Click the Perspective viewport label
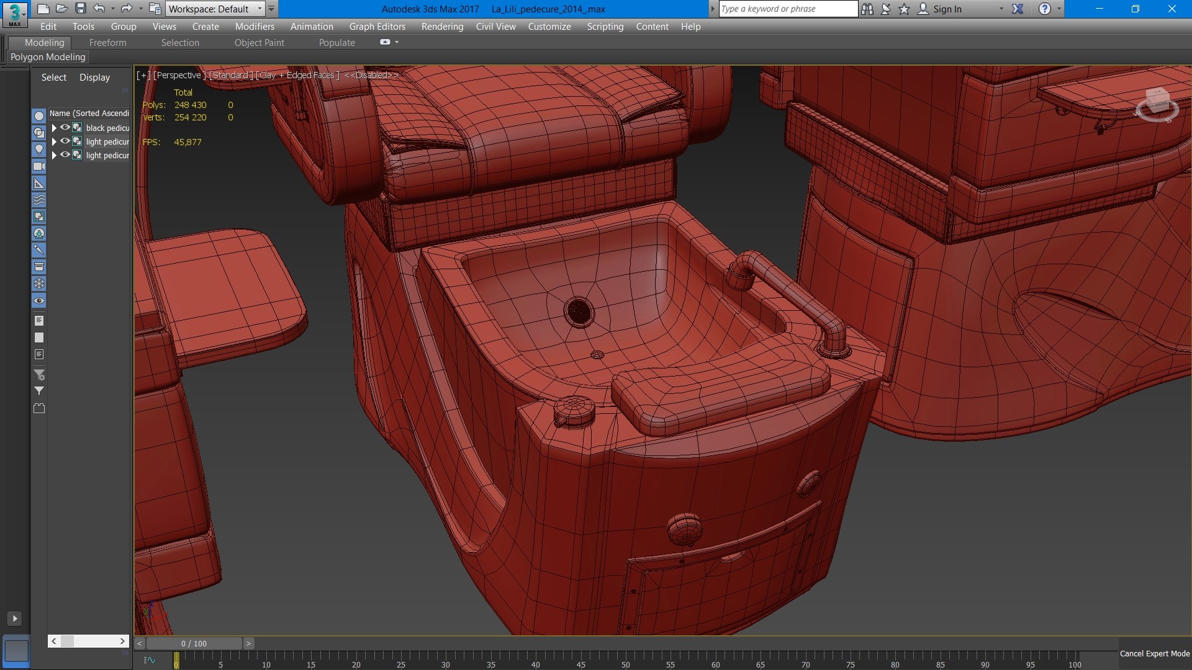This screenshot has width=1192, height=670. (x=179, y=75)
